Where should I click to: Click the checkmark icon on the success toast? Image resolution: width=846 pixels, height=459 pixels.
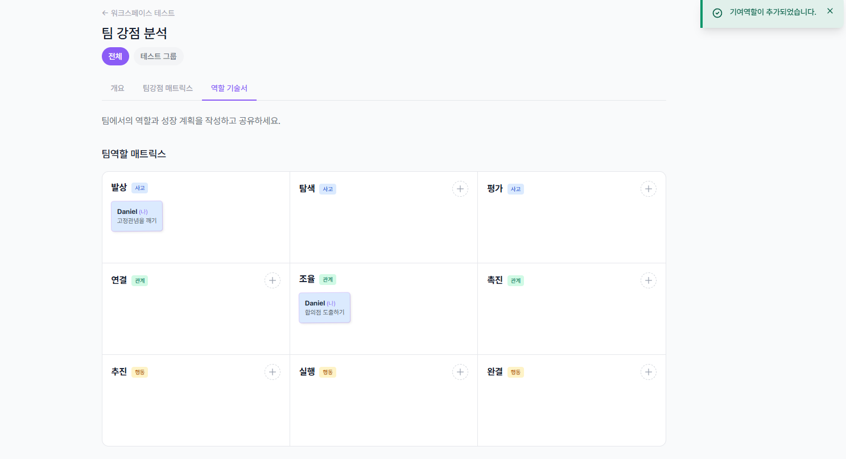pyautogui.click(x=716, y=11)
